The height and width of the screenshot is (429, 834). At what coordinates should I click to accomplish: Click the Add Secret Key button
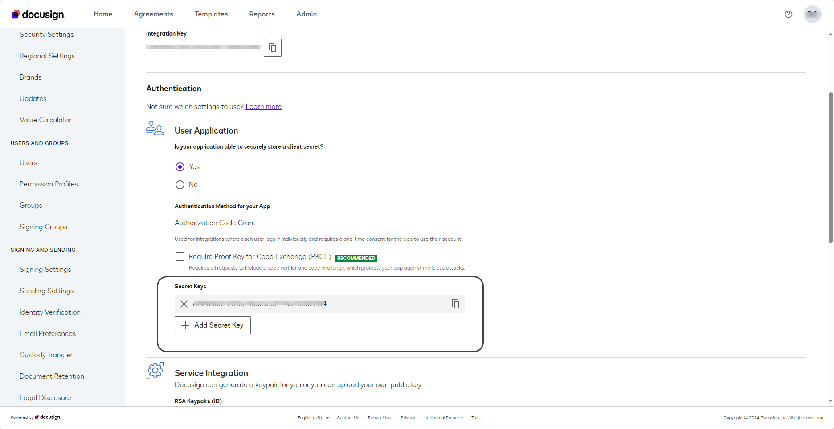tap(213, 325)
